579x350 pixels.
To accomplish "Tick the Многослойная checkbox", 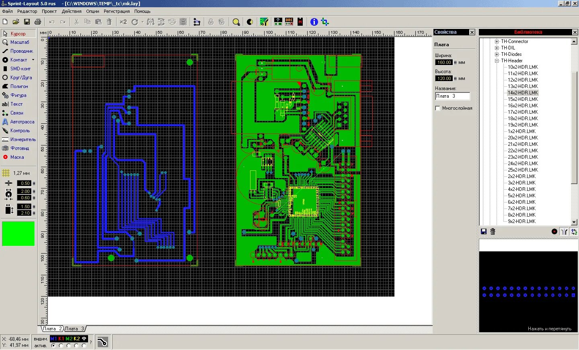I will (437, 108).
